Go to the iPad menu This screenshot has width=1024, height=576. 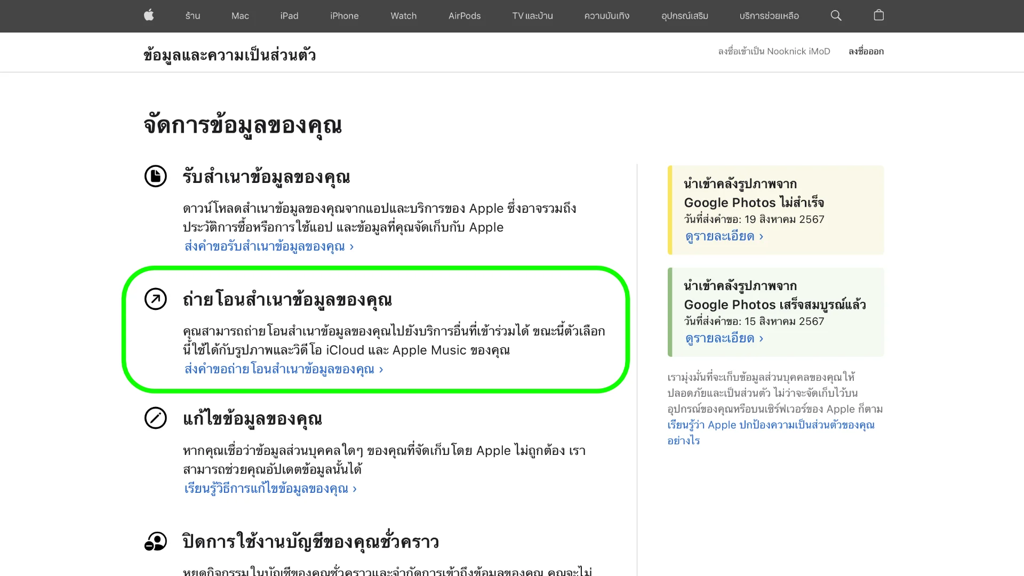tap(289, 16)
